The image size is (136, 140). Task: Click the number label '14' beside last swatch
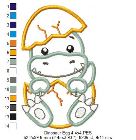point(7,126)
